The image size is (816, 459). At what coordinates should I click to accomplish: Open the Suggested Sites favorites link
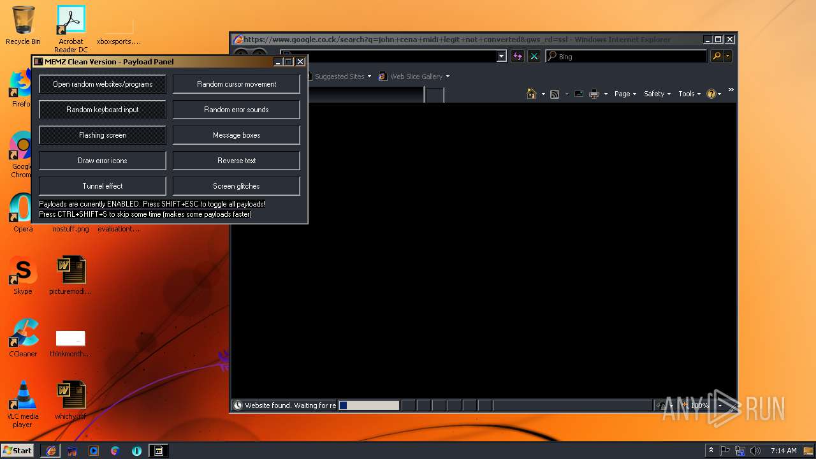339,76
